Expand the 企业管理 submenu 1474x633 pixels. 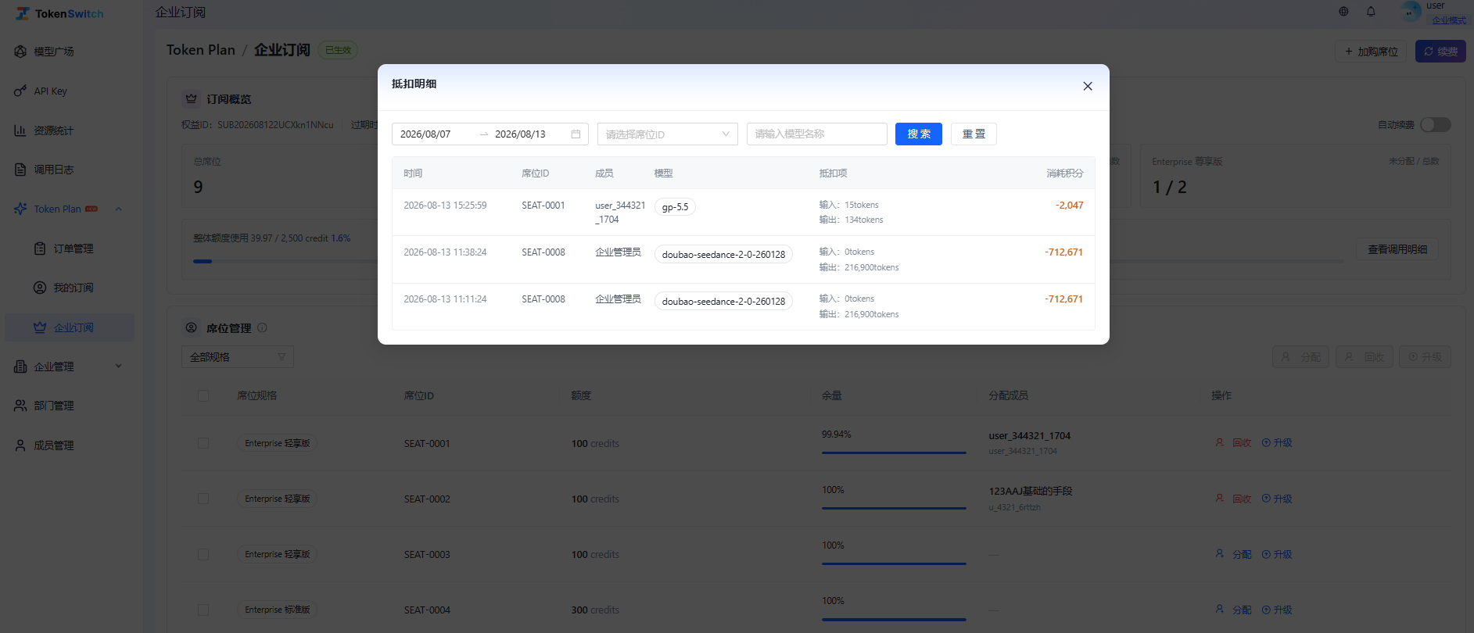[x=119, y=366]
